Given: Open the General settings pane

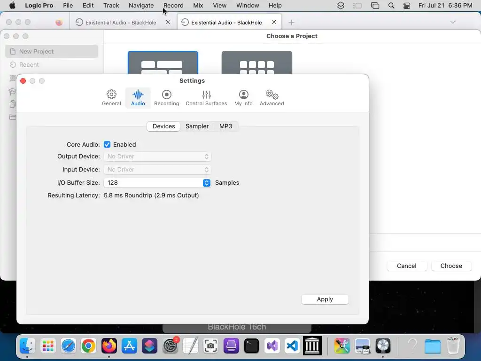Looking at the screenshot, I should (111, 98).
